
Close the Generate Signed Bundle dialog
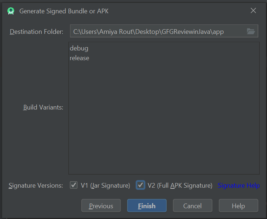253,11
